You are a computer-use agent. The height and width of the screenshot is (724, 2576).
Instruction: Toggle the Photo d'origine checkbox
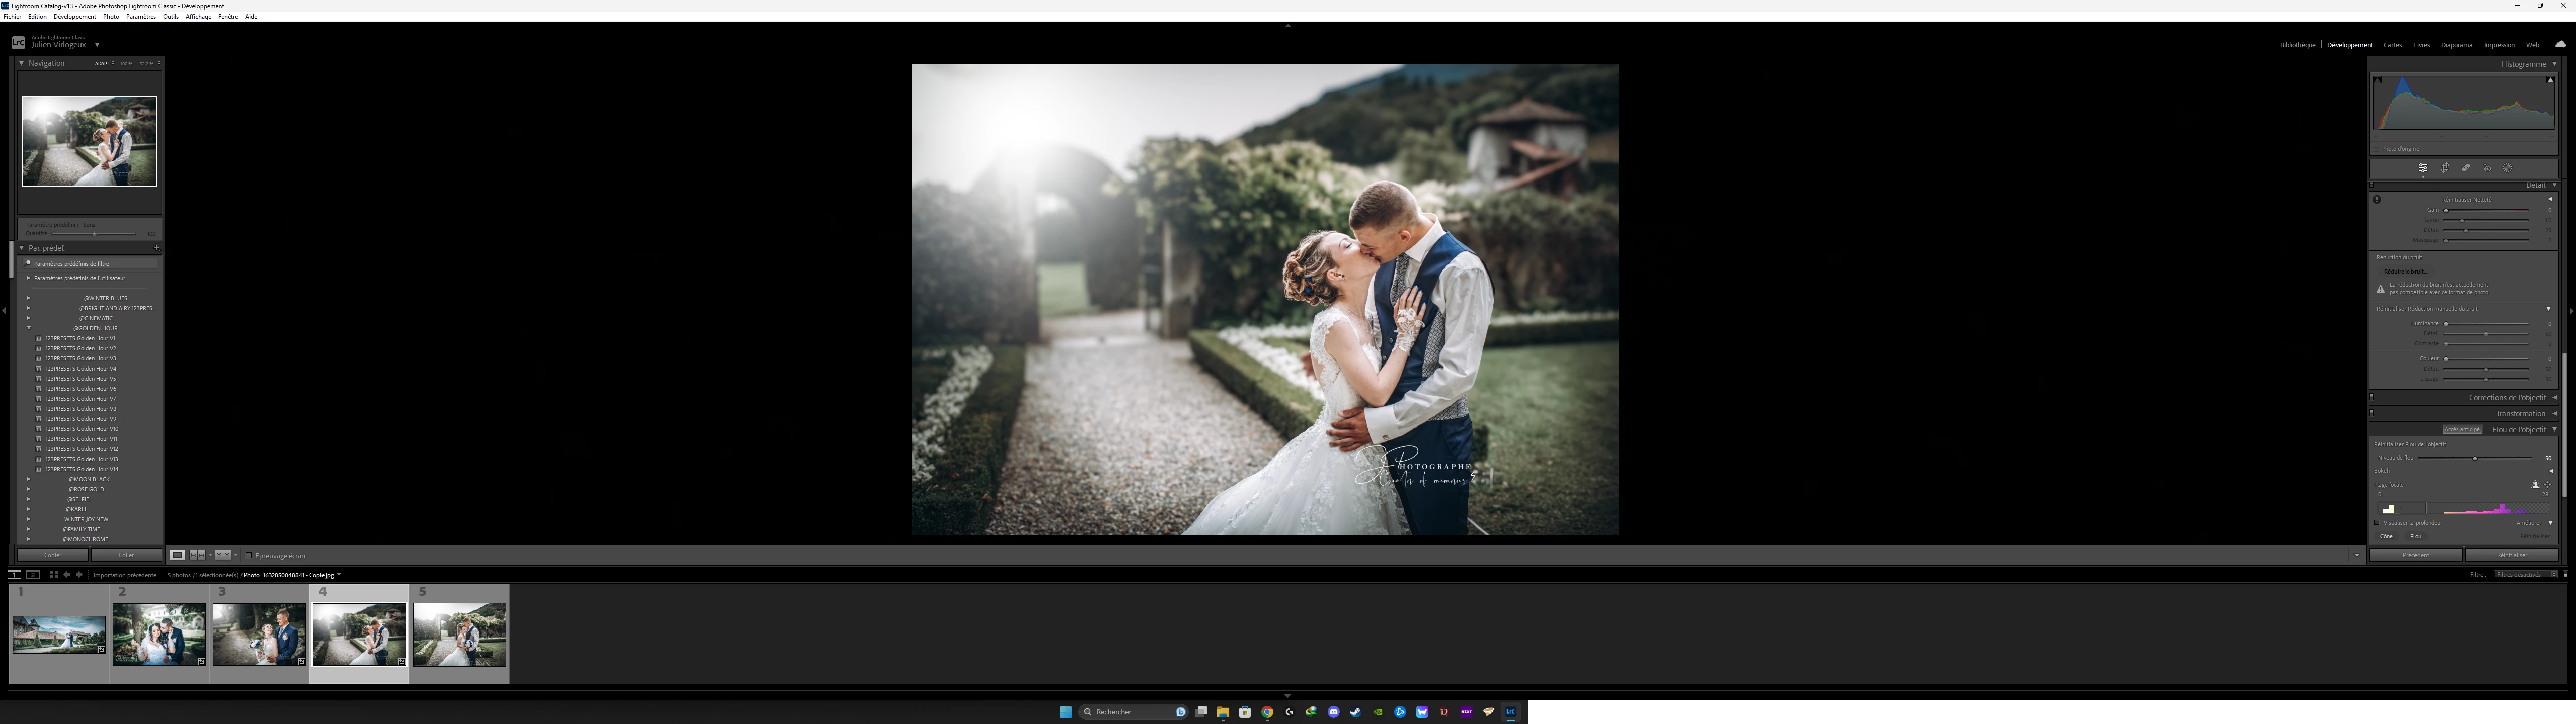2376,149
